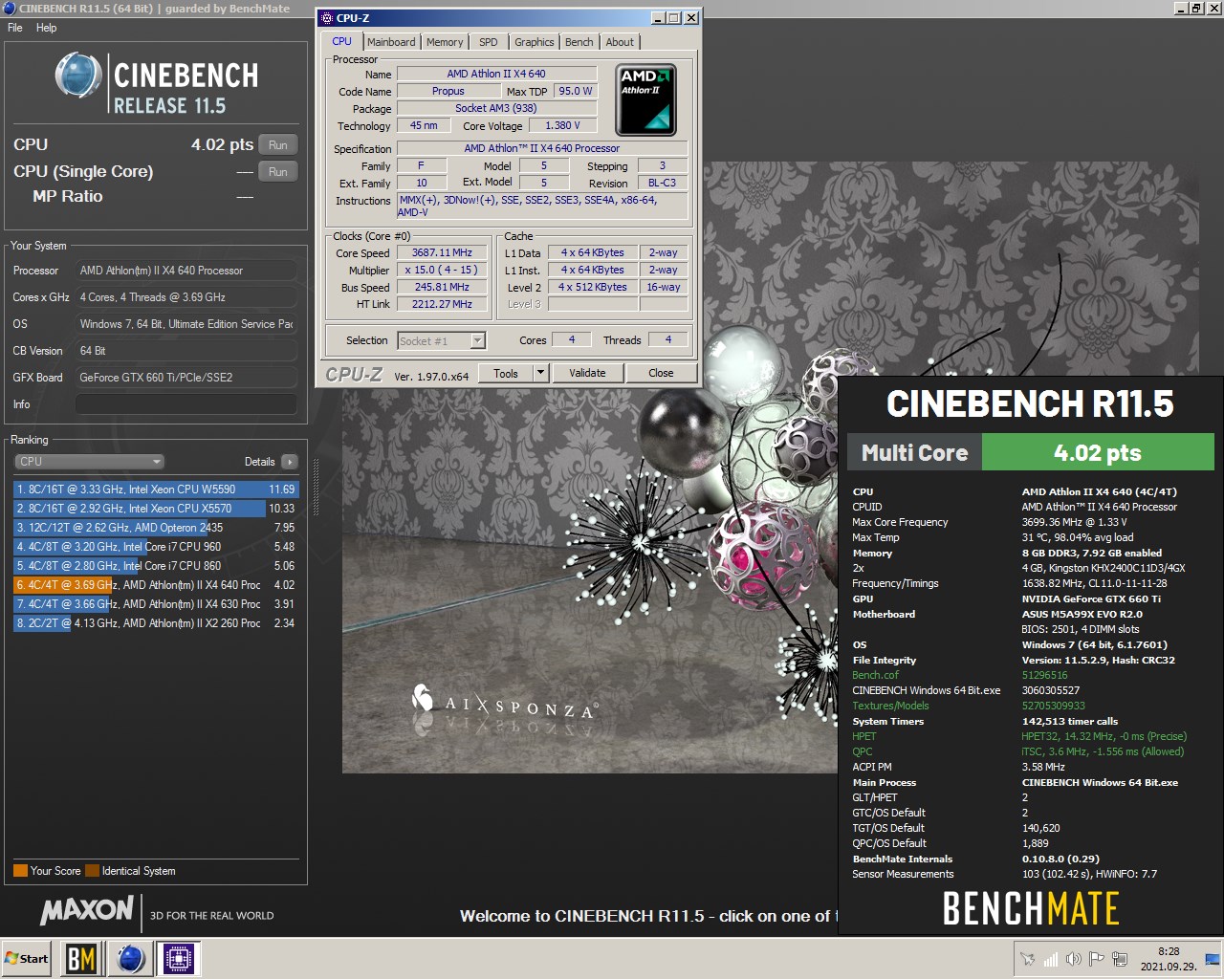Switch to the About tab in CPU-Z
The width and height of the screenshot is (1224, 979).
(x=620, y=42)
